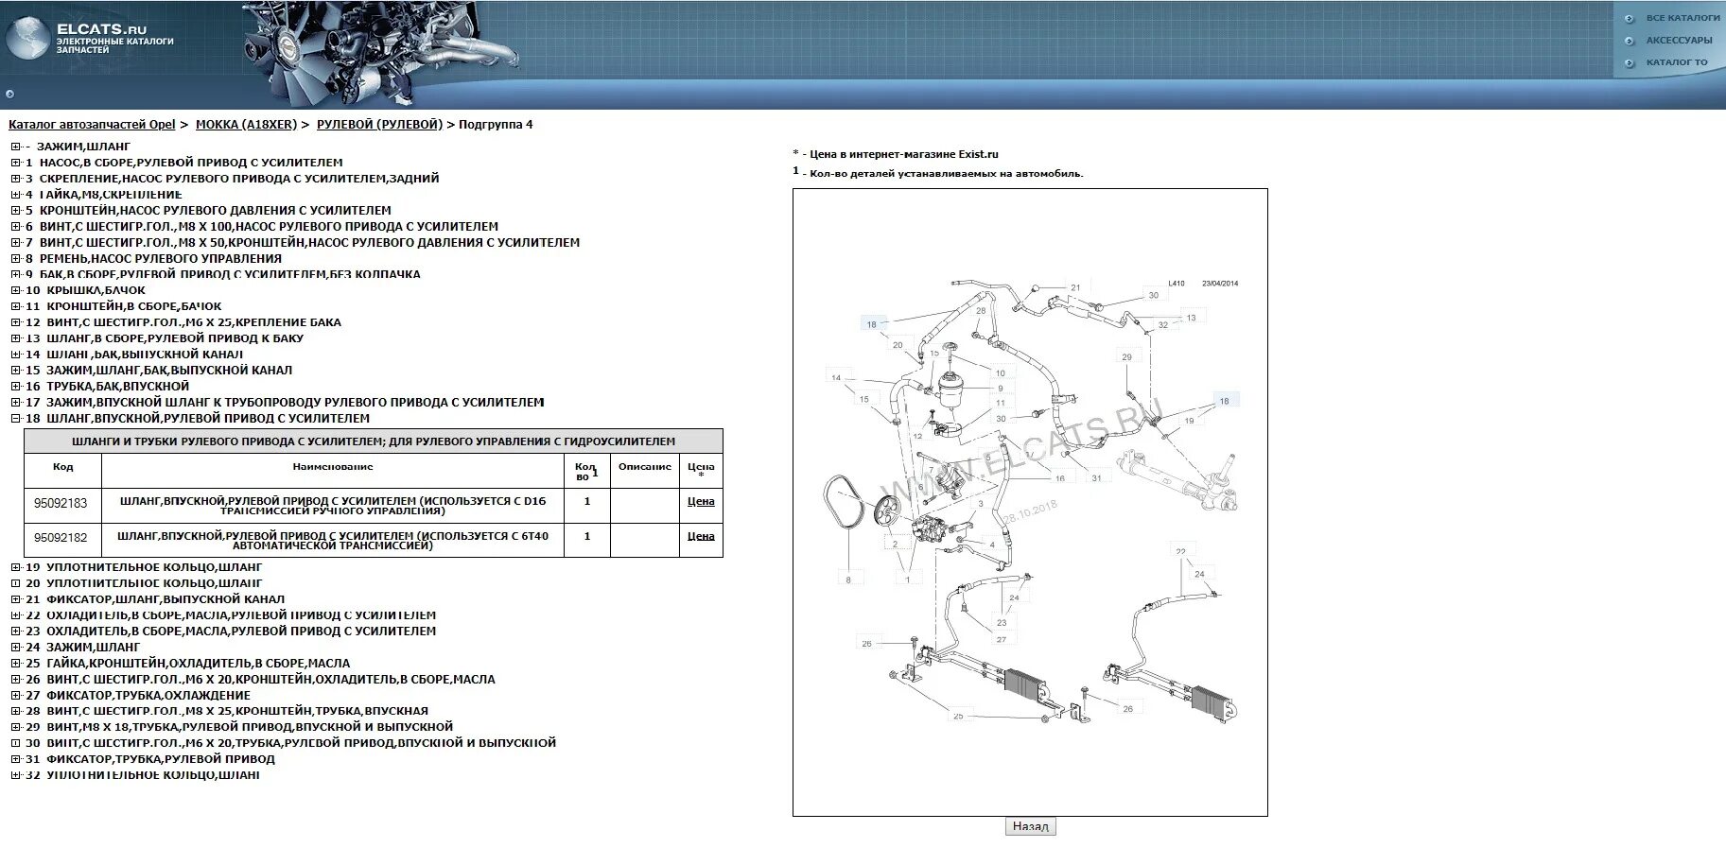Expand item 22 Охладитель в сборе

[x=15, y=615]
